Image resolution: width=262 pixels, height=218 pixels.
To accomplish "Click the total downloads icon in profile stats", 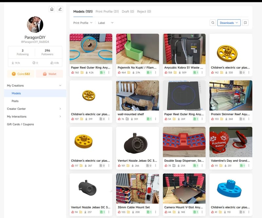I will pyautogui.click(x=13, y=63).
